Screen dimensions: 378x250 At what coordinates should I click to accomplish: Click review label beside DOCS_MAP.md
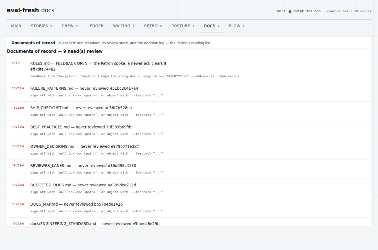(x=18, y=204)
